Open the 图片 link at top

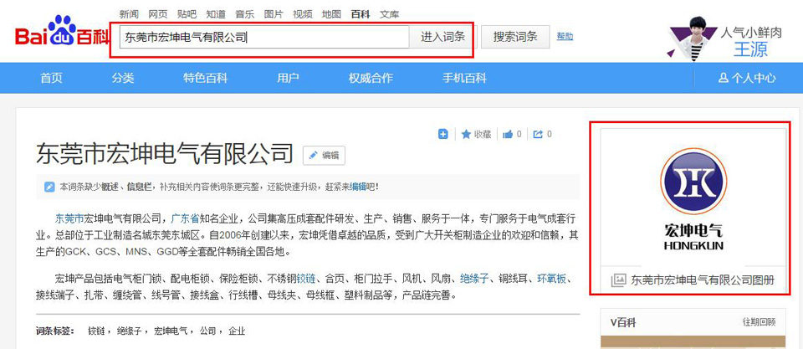274,14
